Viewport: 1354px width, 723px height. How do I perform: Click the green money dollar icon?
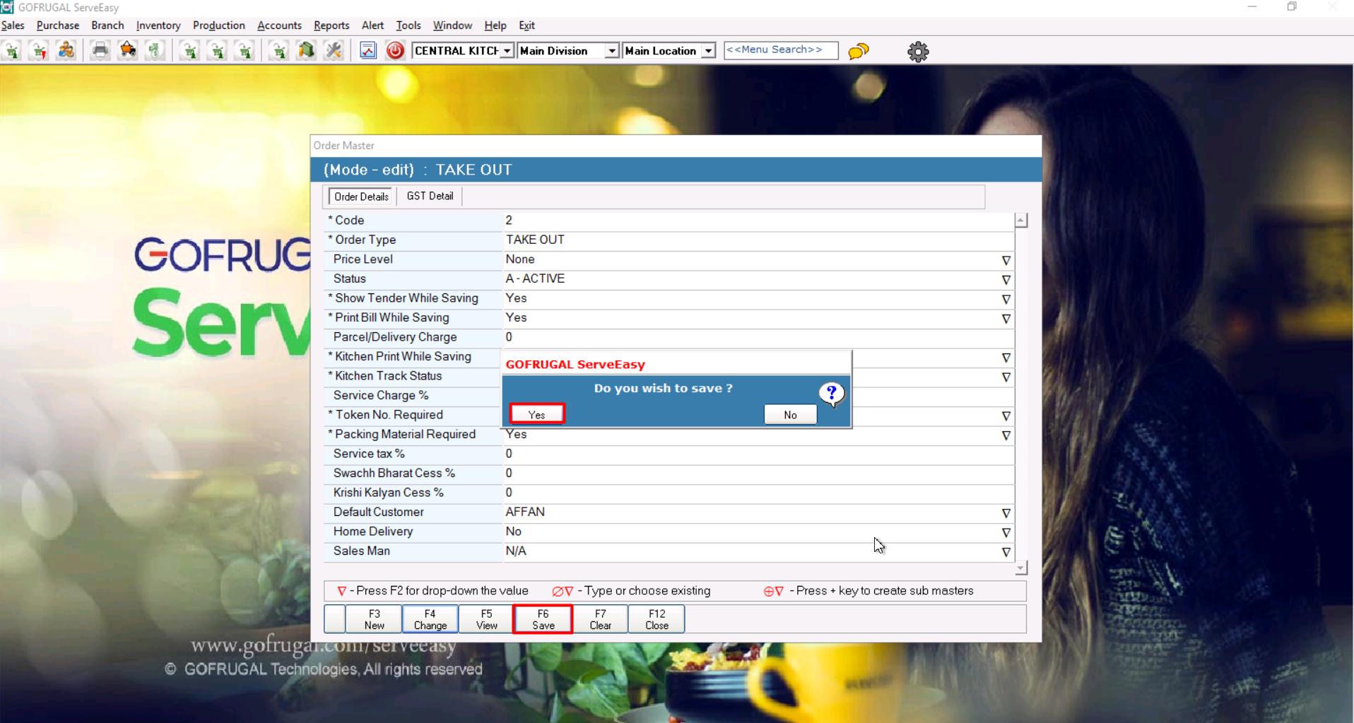155,51
